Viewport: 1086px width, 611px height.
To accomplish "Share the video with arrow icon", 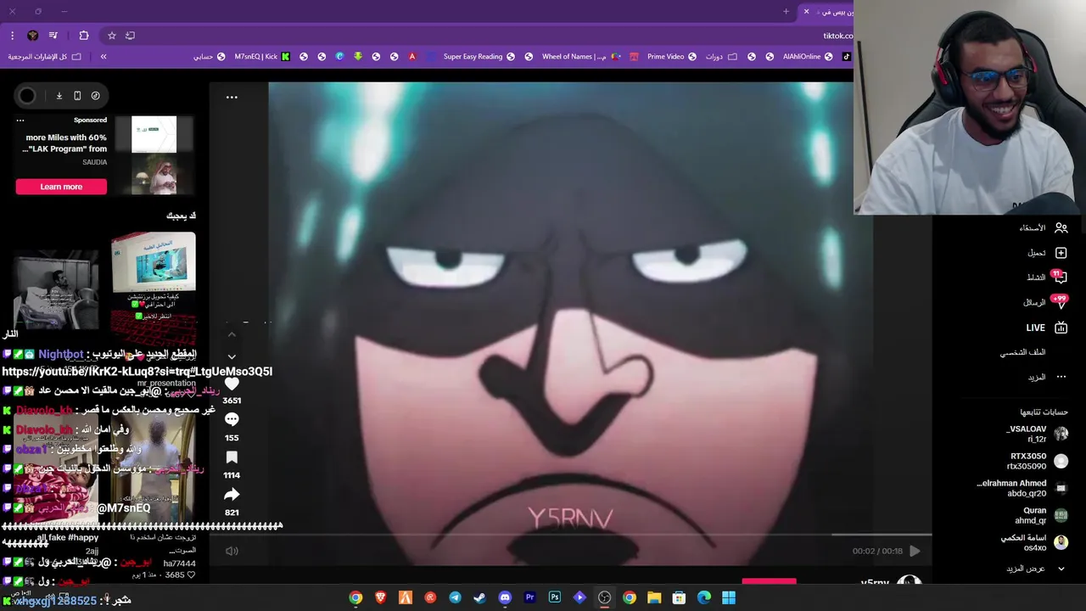I will coord(232,495).
